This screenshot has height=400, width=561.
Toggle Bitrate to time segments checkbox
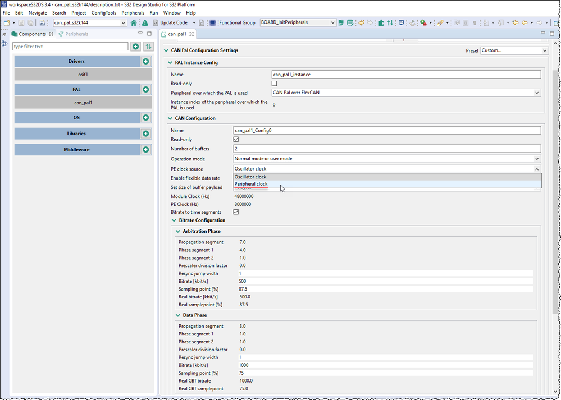coord(236,212)
